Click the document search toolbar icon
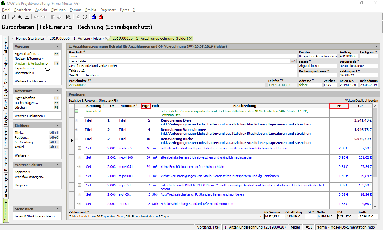 69,17
